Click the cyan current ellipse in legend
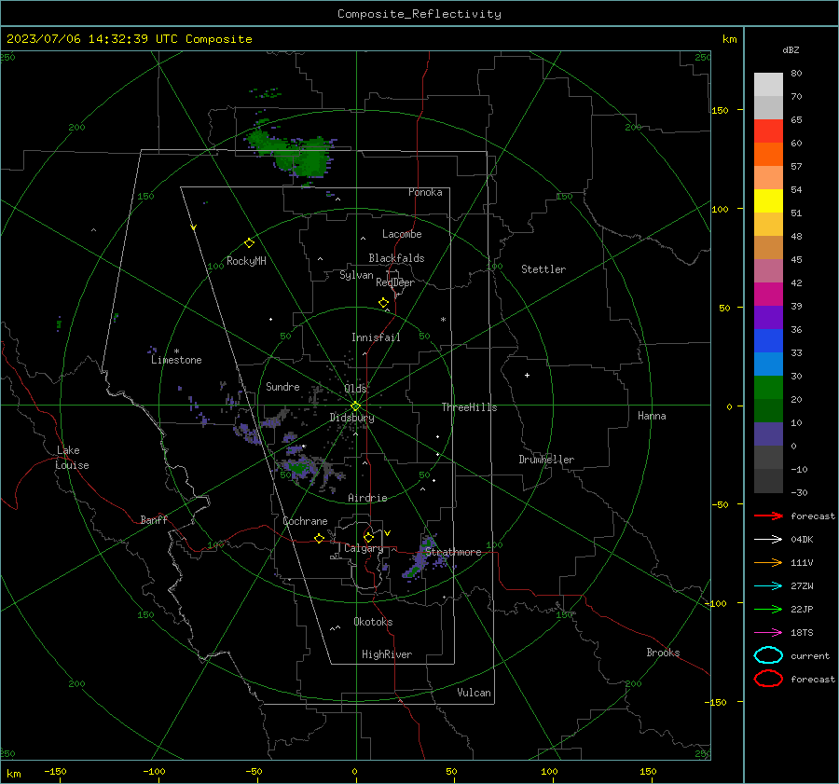 (768, 655)
